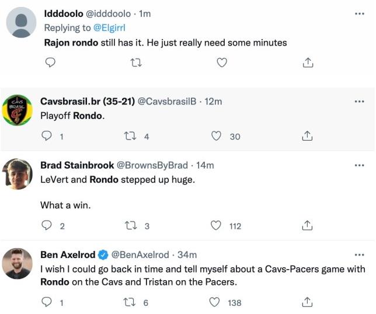This screenshot has width=376, height=314.
Task: Open Brad Stainbrook's profile picture
Action: (18, 175)
